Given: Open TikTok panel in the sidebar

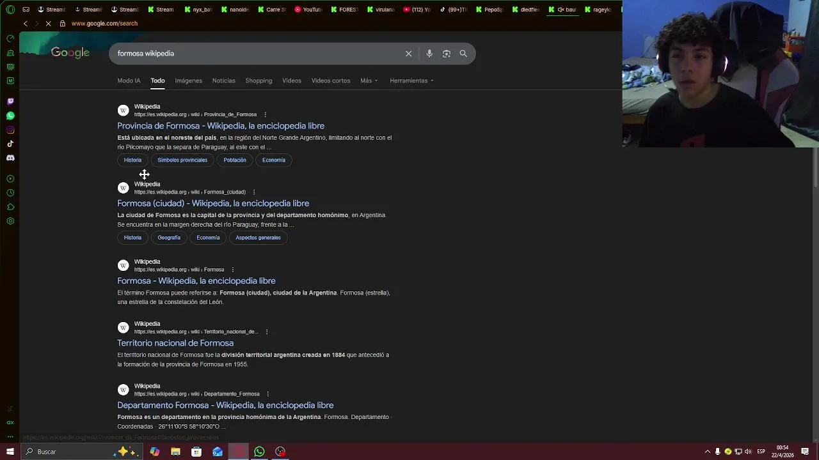Looking at the screenshot, I should click(x=10, y=144).
